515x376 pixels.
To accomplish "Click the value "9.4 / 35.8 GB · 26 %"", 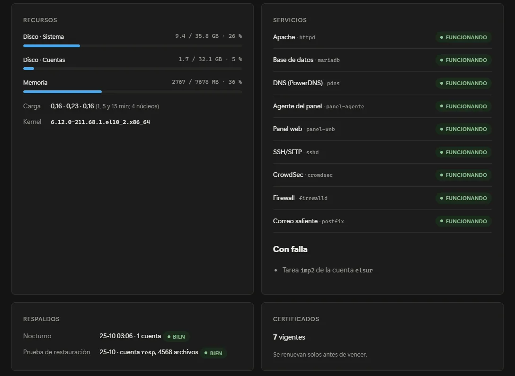I will pos(209,36).
